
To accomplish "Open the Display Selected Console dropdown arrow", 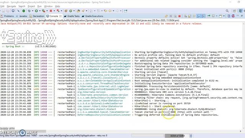I will [x=217, y=16].
